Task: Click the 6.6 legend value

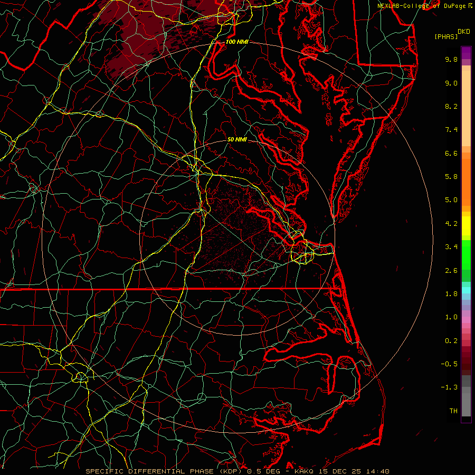Action: 451,153
